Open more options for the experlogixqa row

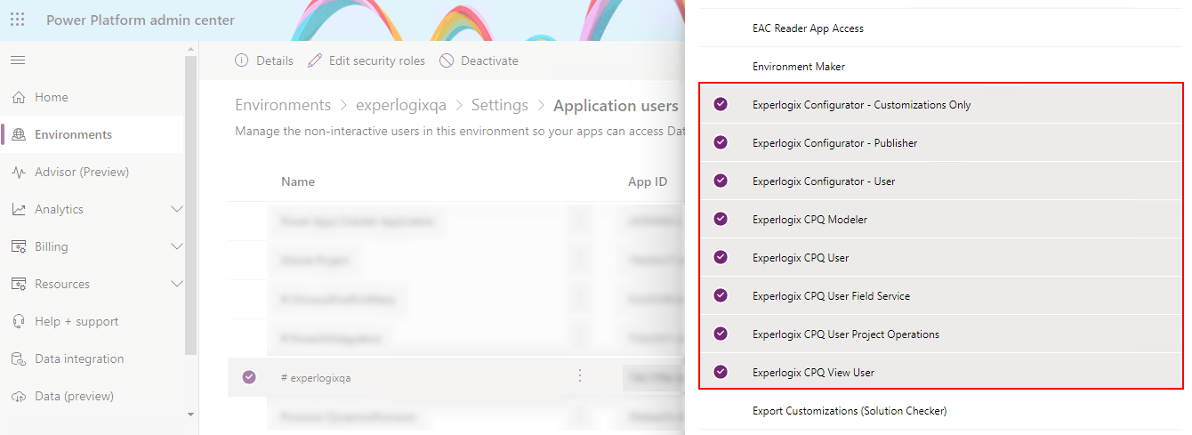coord(580,376)
